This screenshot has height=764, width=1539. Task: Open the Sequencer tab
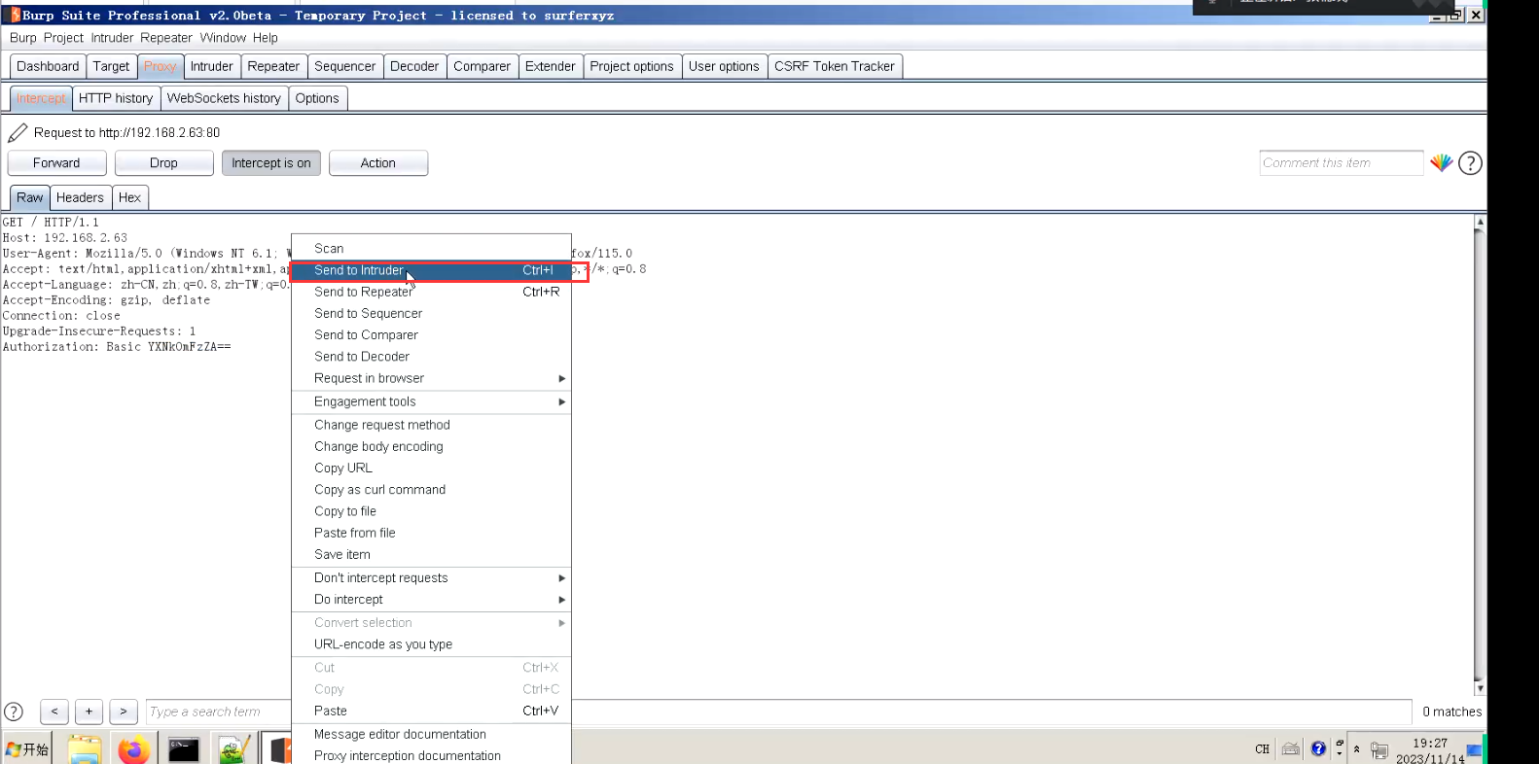(344, 66)
